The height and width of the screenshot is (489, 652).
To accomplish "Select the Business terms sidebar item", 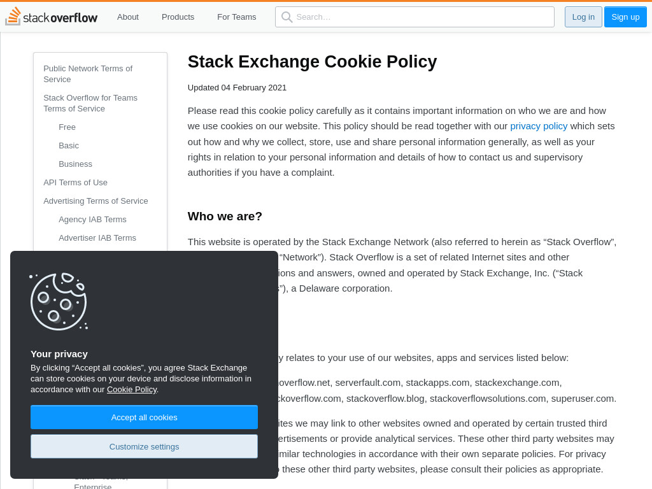I will [x=75, y=164].
